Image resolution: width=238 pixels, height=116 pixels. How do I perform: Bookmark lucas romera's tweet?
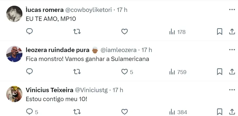220,32
